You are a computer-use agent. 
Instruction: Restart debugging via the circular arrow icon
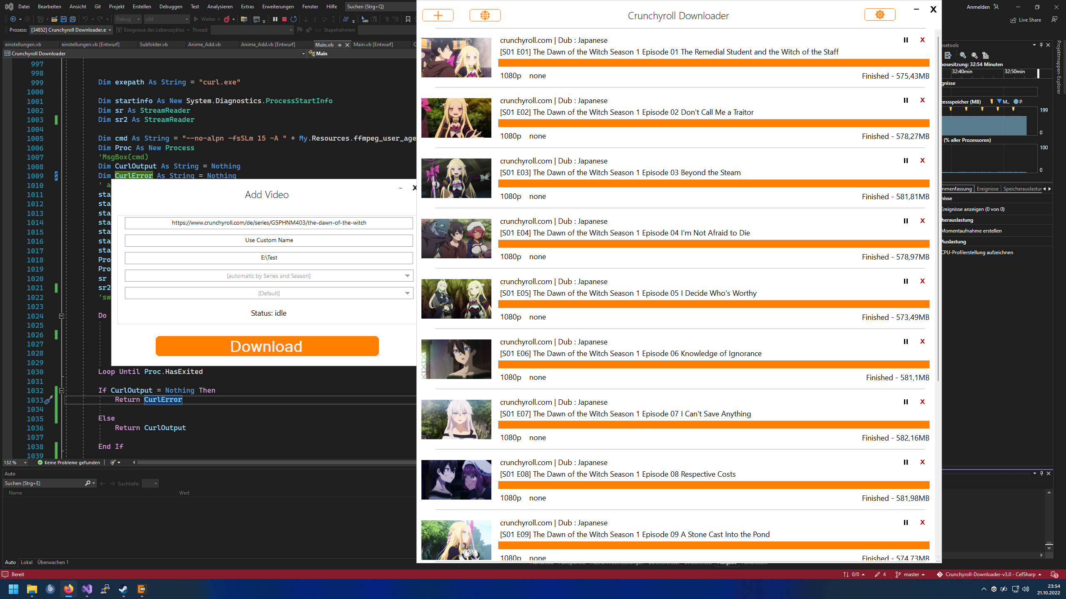[294, 19]
